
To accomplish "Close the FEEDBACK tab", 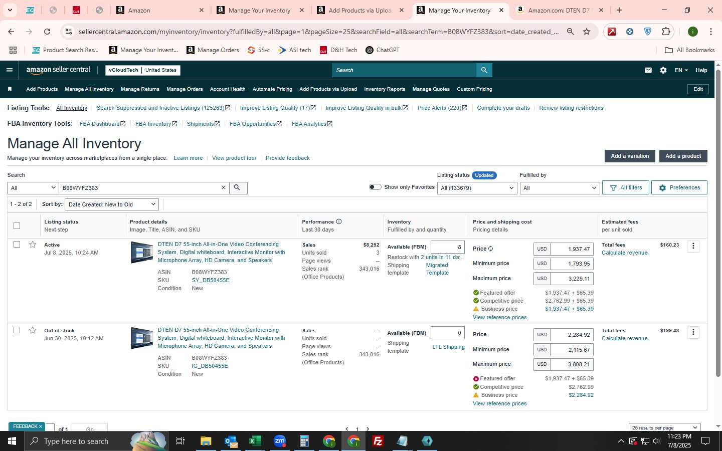I will 41,426.
